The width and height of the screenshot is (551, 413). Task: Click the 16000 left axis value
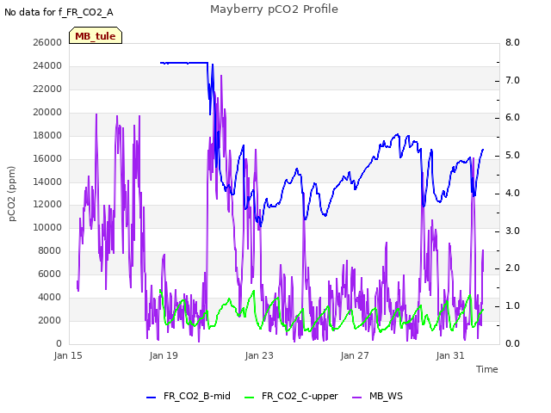click(47, 158)
